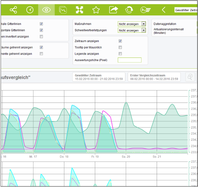Check the Legende anzeigen checkbox

120,54
